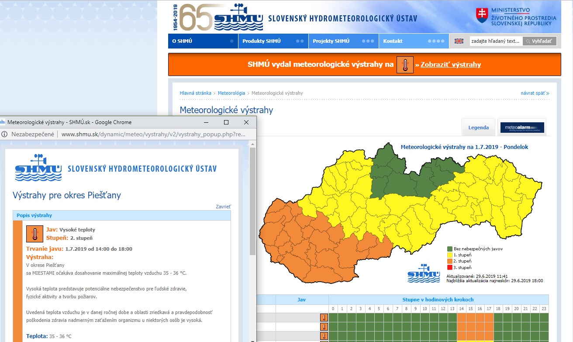Click the hour 14 column header
573x342 pixels.
pyautogui.click(x=461, y=309)
